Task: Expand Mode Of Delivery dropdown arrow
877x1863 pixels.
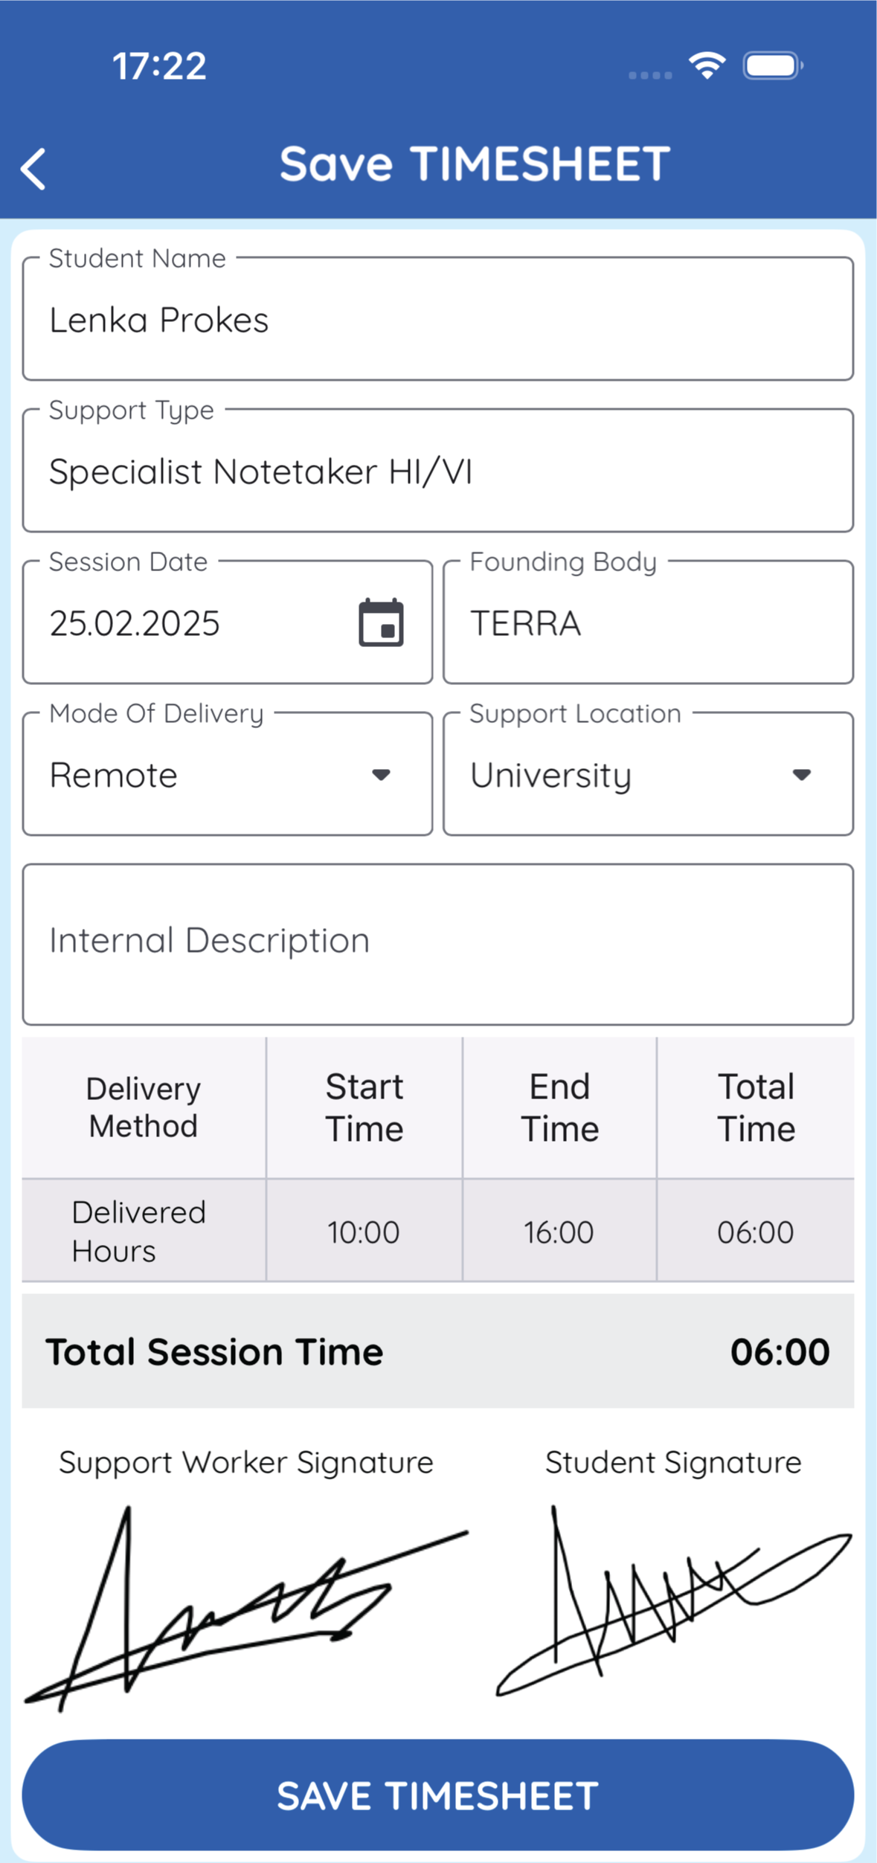Action: click(381, 775)
